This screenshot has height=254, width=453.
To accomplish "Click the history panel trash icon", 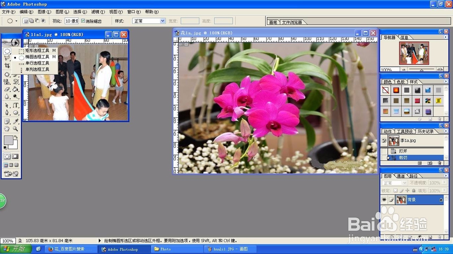I will pyautogui.click(x=439, y=163).
